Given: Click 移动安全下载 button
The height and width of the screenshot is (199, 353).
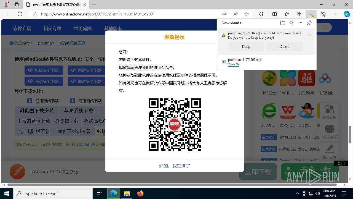Looking at the screenshot, I should click(44, 81).
